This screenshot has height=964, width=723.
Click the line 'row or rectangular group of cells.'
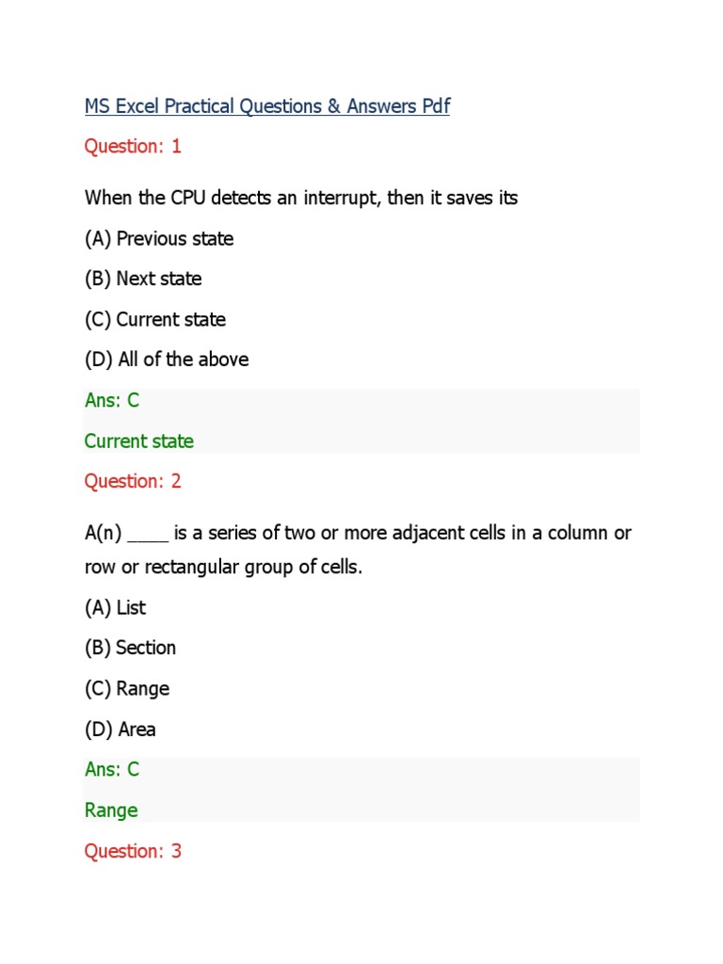click(223, 569)
